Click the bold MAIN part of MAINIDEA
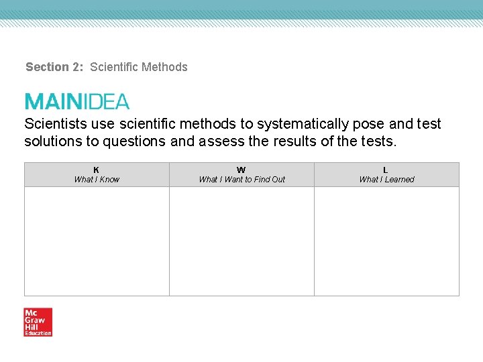Image resolution: width=483 pixels, height=362 pixels. coord(53,102)
